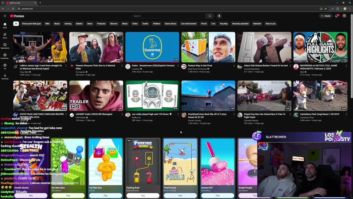Open Subscriptions in the sidebar
Viewport: 353px width, 199px height.
tap(5, 46)
